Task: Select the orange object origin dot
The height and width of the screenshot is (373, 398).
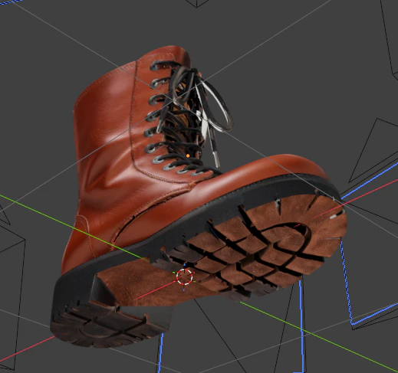Action: [188, 155]
